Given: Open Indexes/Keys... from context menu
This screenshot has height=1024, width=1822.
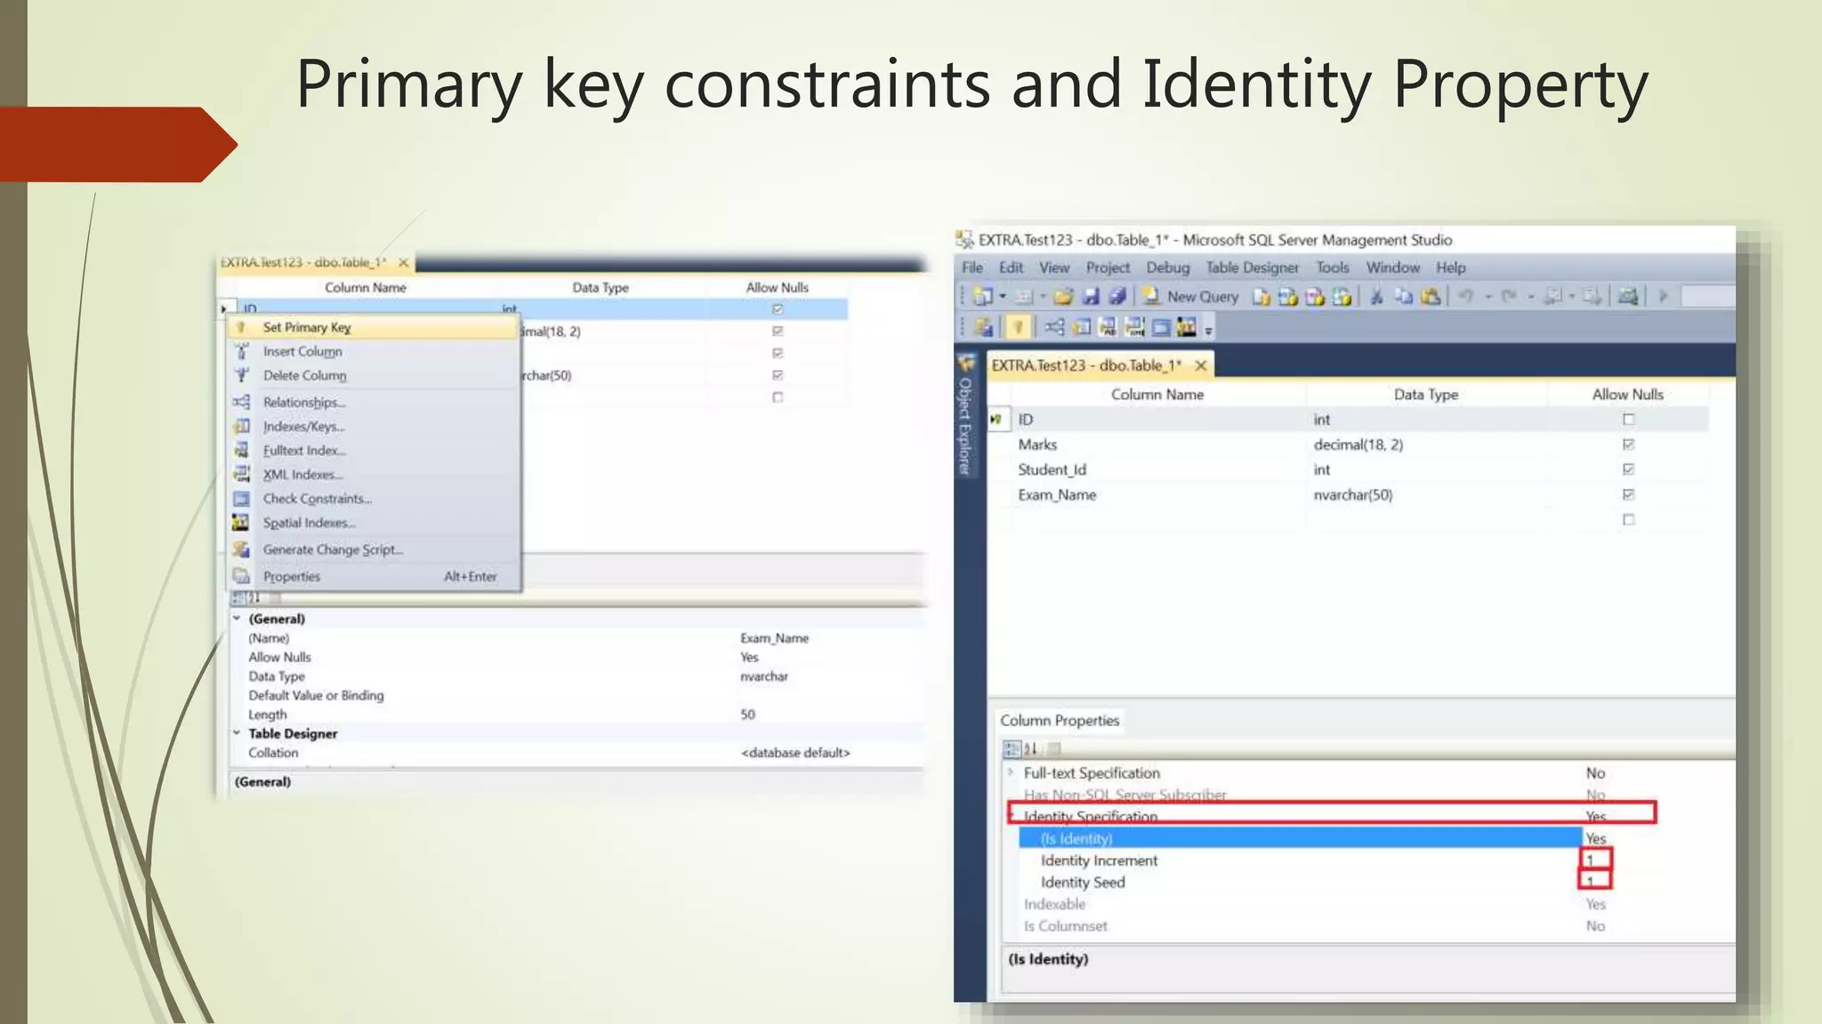Looking at the screenshot, I should pos(373,427).
